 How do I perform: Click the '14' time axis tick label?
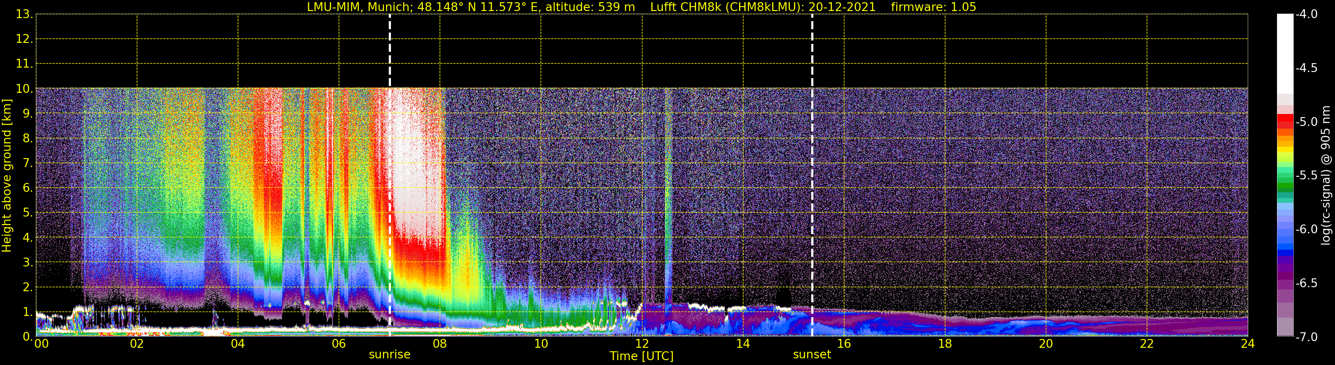(743, 344)
